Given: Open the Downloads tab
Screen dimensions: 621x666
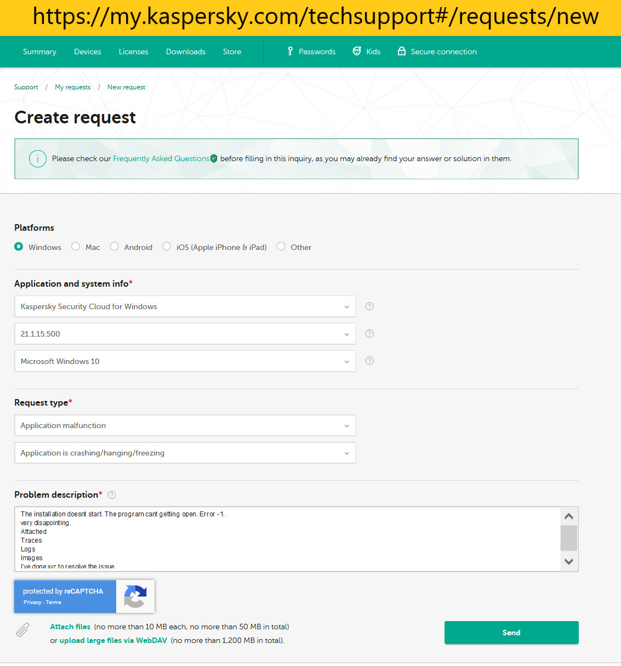Looking at the screenshot, I should 186,52.
